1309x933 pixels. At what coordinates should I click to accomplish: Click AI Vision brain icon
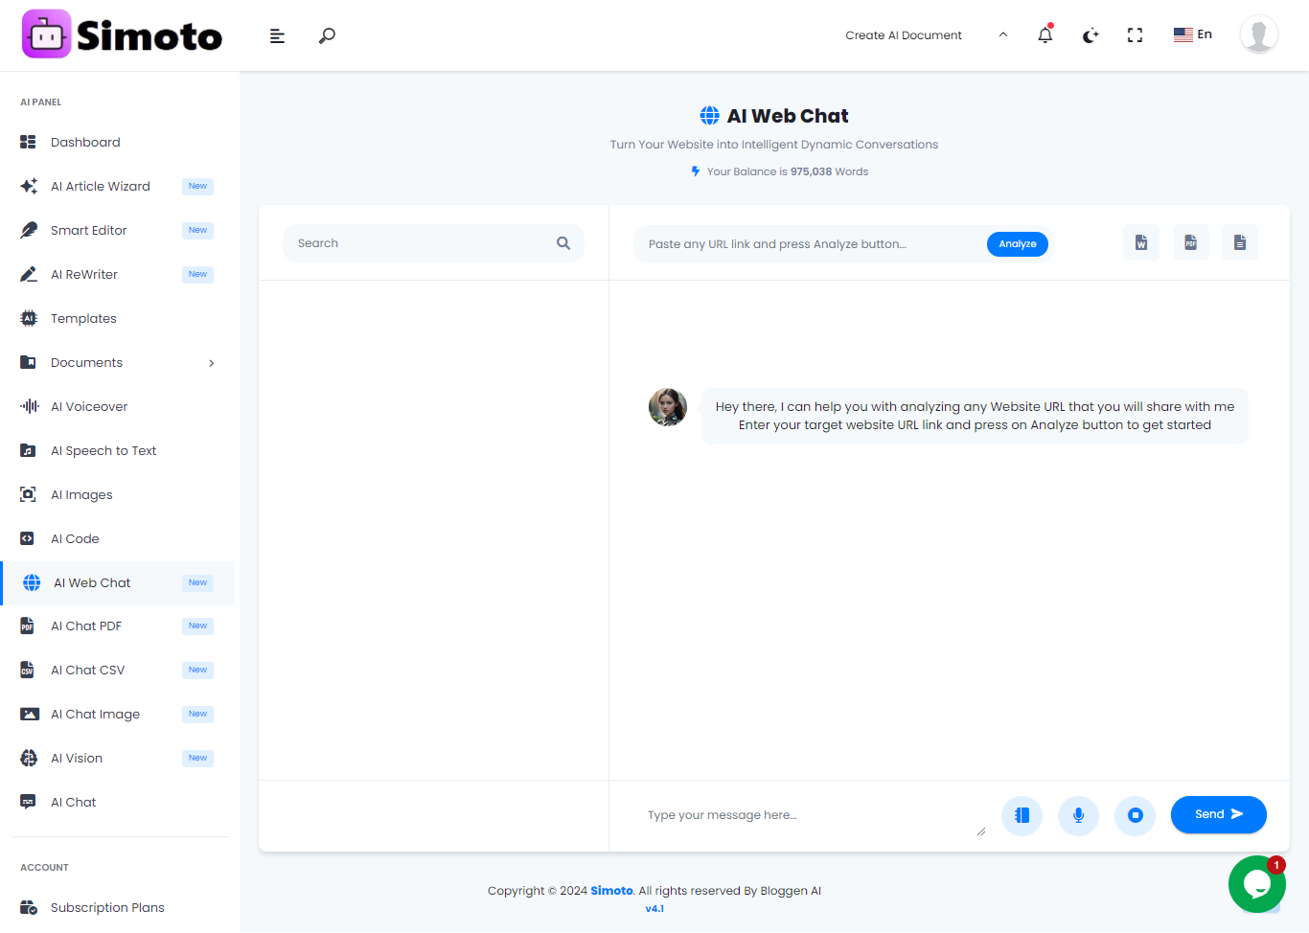click(29, 758)
